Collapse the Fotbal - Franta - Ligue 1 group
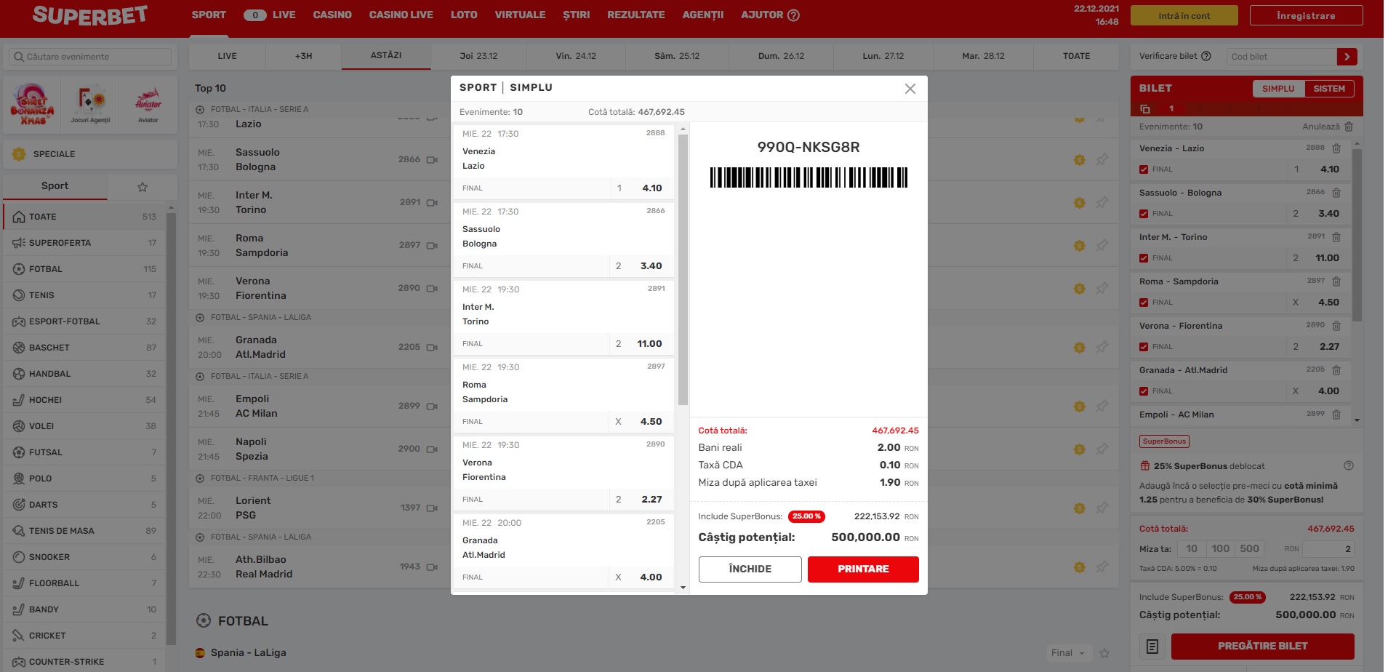The height and width of the screenshot is (672, 1396). point(200,479)
